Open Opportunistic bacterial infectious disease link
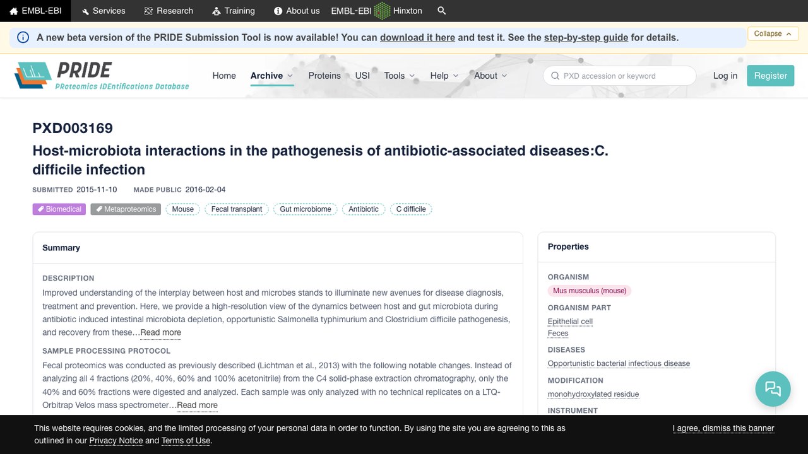 pyautogui.click(x=619, y=364)
